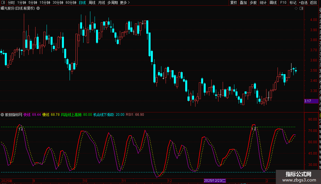Activate the 画线 drawing tools
This screenshot has height=184, width=321.
point(273,3)
